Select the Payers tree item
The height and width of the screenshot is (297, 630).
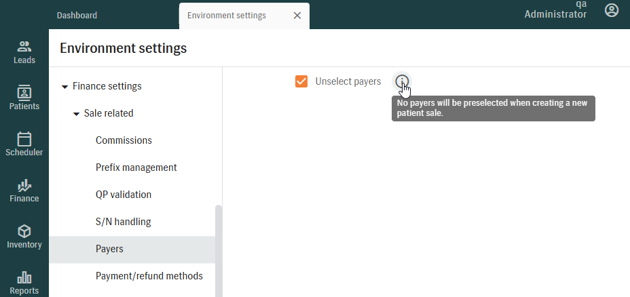pyautogui.click(x=132, y=250)
